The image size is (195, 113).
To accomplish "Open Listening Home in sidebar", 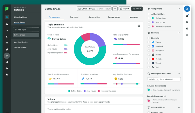I will pos(21,17).
